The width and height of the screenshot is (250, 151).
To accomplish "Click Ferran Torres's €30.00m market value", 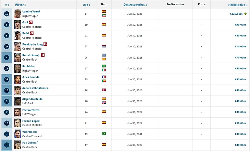I will [x=240, y=112].
